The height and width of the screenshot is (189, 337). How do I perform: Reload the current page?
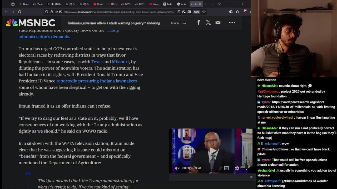pos(19,12)
